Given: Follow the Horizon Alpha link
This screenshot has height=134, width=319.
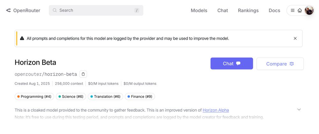Looking at the screenshot, I should pos(216,110).
